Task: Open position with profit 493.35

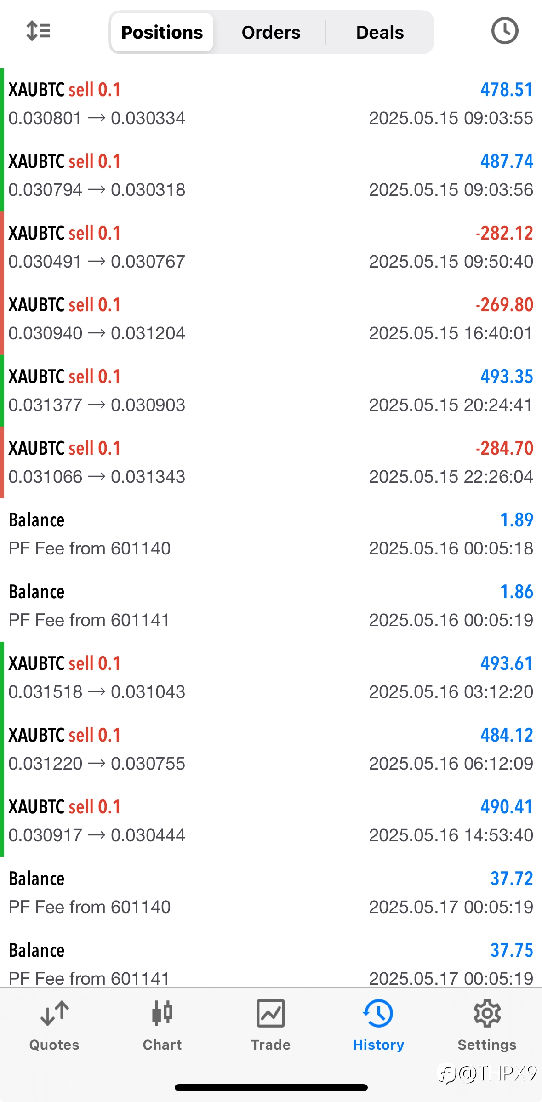Action: 271,391
